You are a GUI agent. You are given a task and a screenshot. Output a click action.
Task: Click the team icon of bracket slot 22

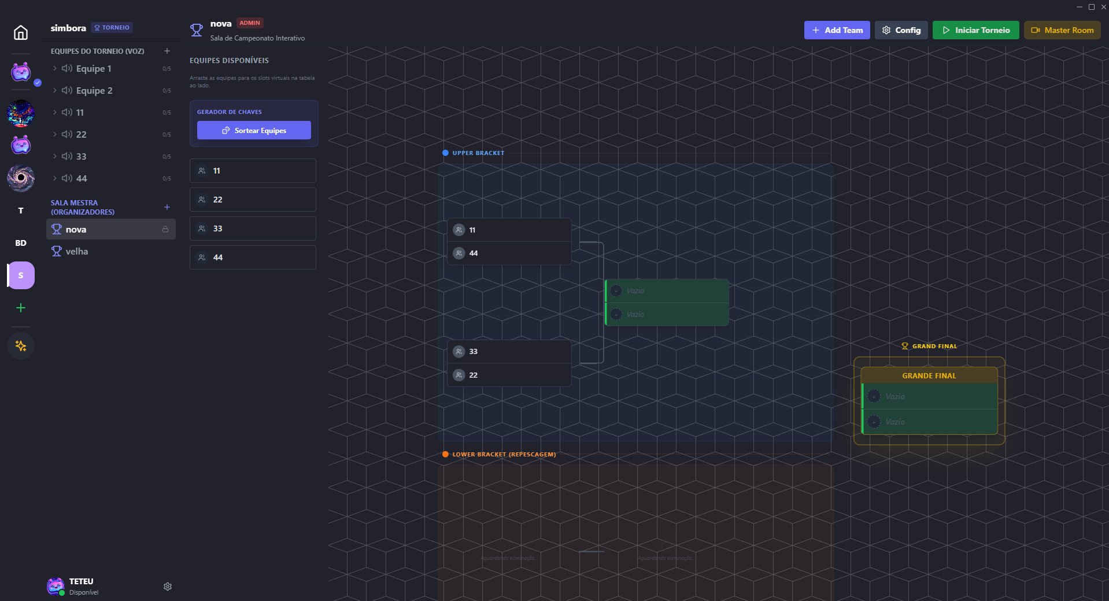point(459,375)
